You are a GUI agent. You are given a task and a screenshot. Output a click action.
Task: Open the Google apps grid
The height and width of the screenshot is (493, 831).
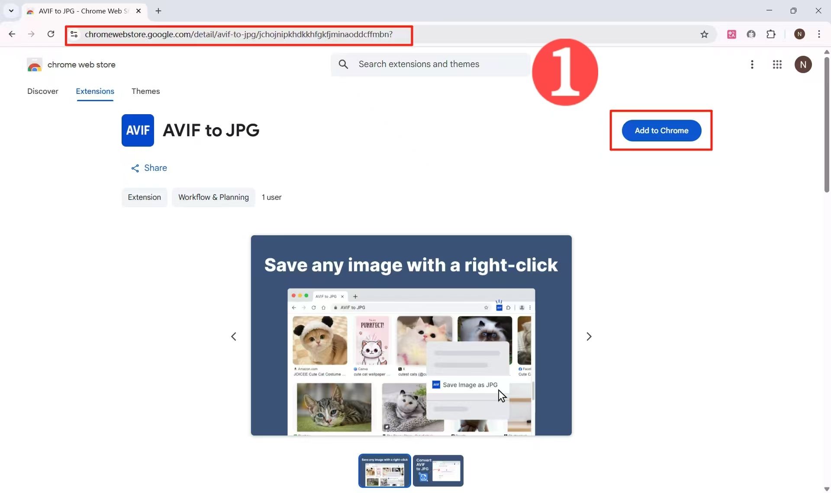tap(777, 64)
